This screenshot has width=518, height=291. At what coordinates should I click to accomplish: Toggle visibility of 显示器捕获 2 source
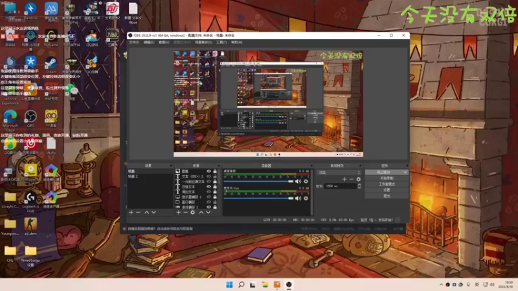[208, 197]
